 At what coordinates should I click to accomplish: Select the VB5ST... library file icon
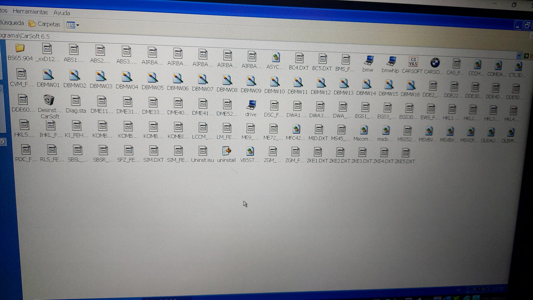click(250, 151)
